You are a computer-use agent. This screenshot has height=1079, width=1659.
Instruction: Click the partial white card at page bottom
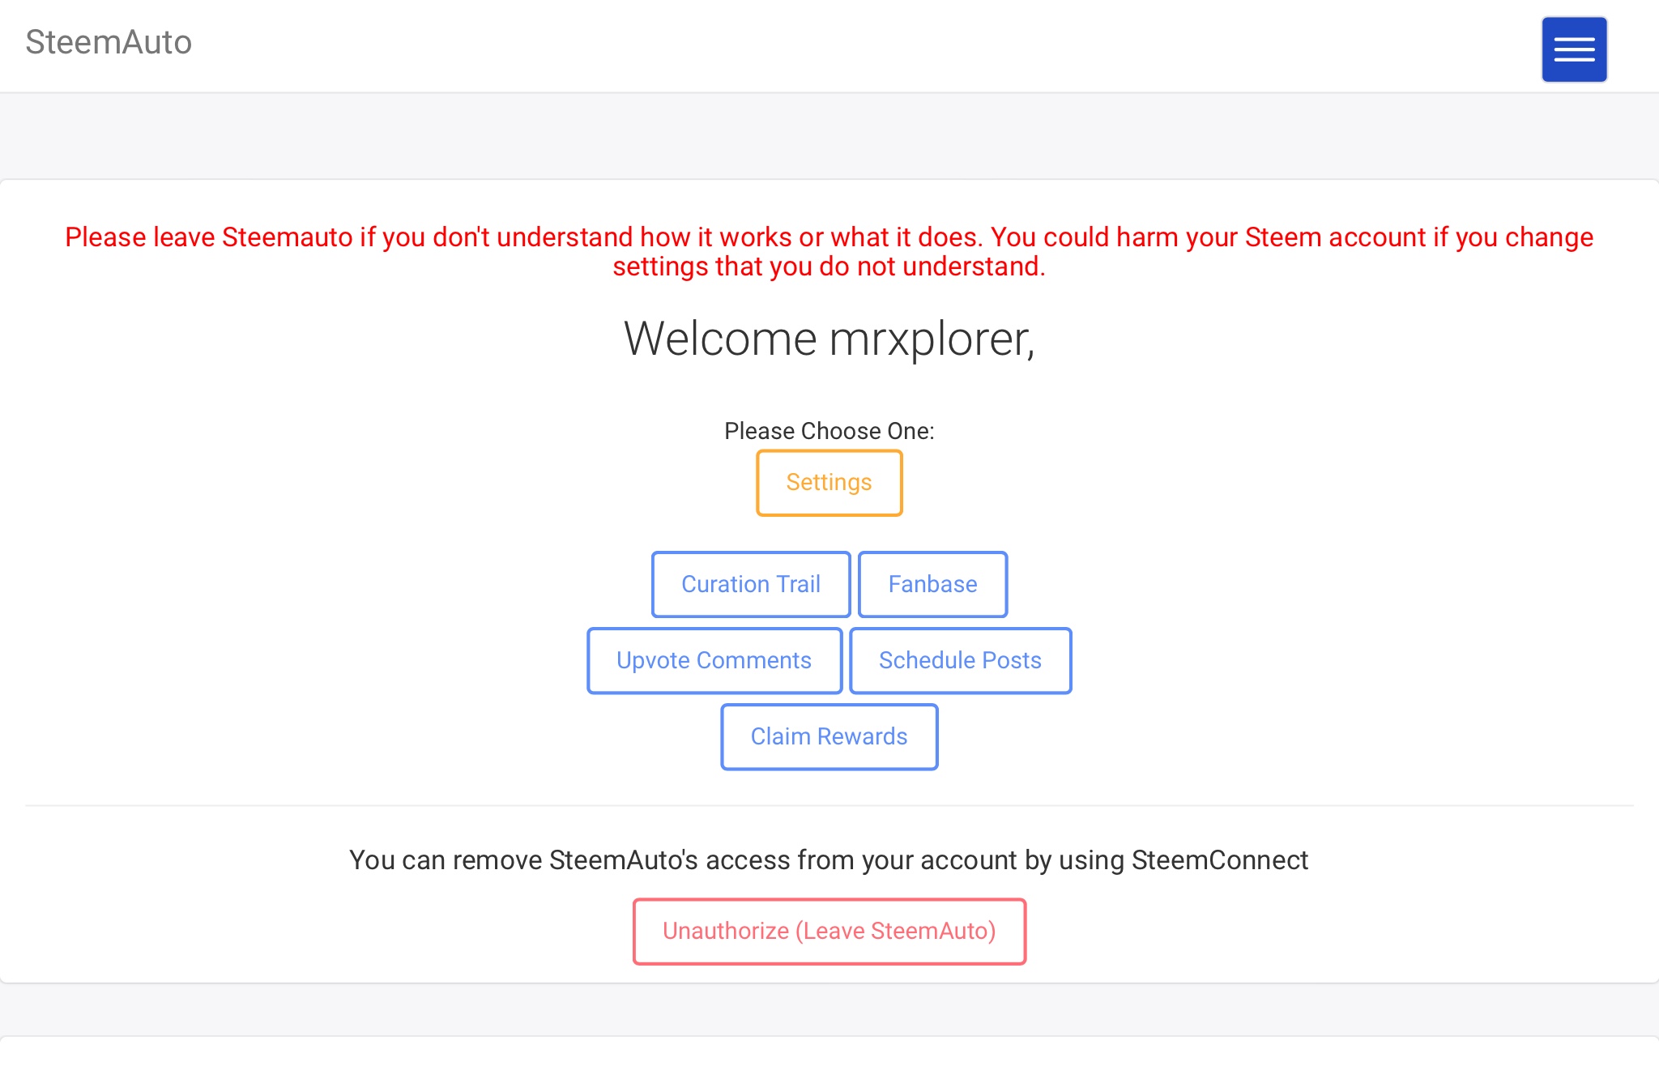[x=829, y=1060]
